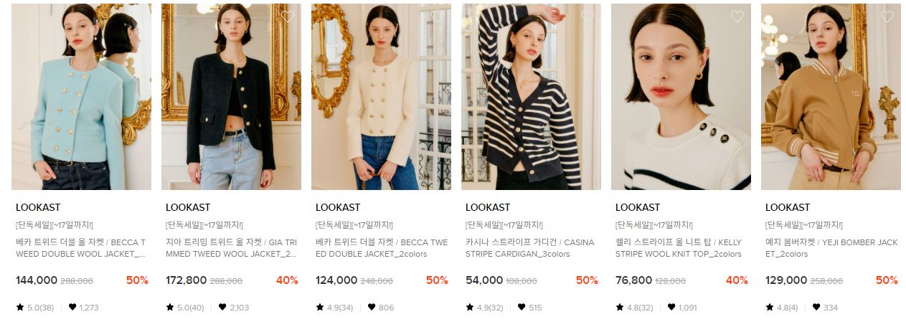This screenshot has width=906, height=332.
Task: Open the BECCA TWEED DOUBLE WOOL JACKET title link
Action: pos(80,248)
